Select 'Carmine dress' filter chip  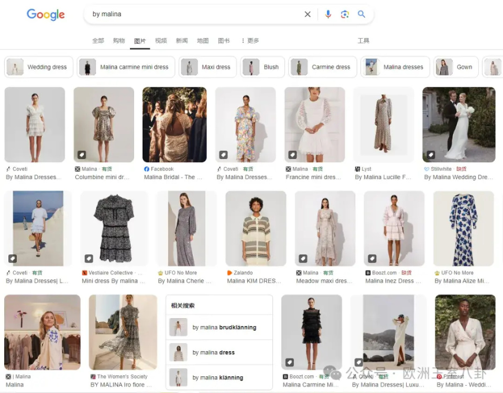[322, 67]
